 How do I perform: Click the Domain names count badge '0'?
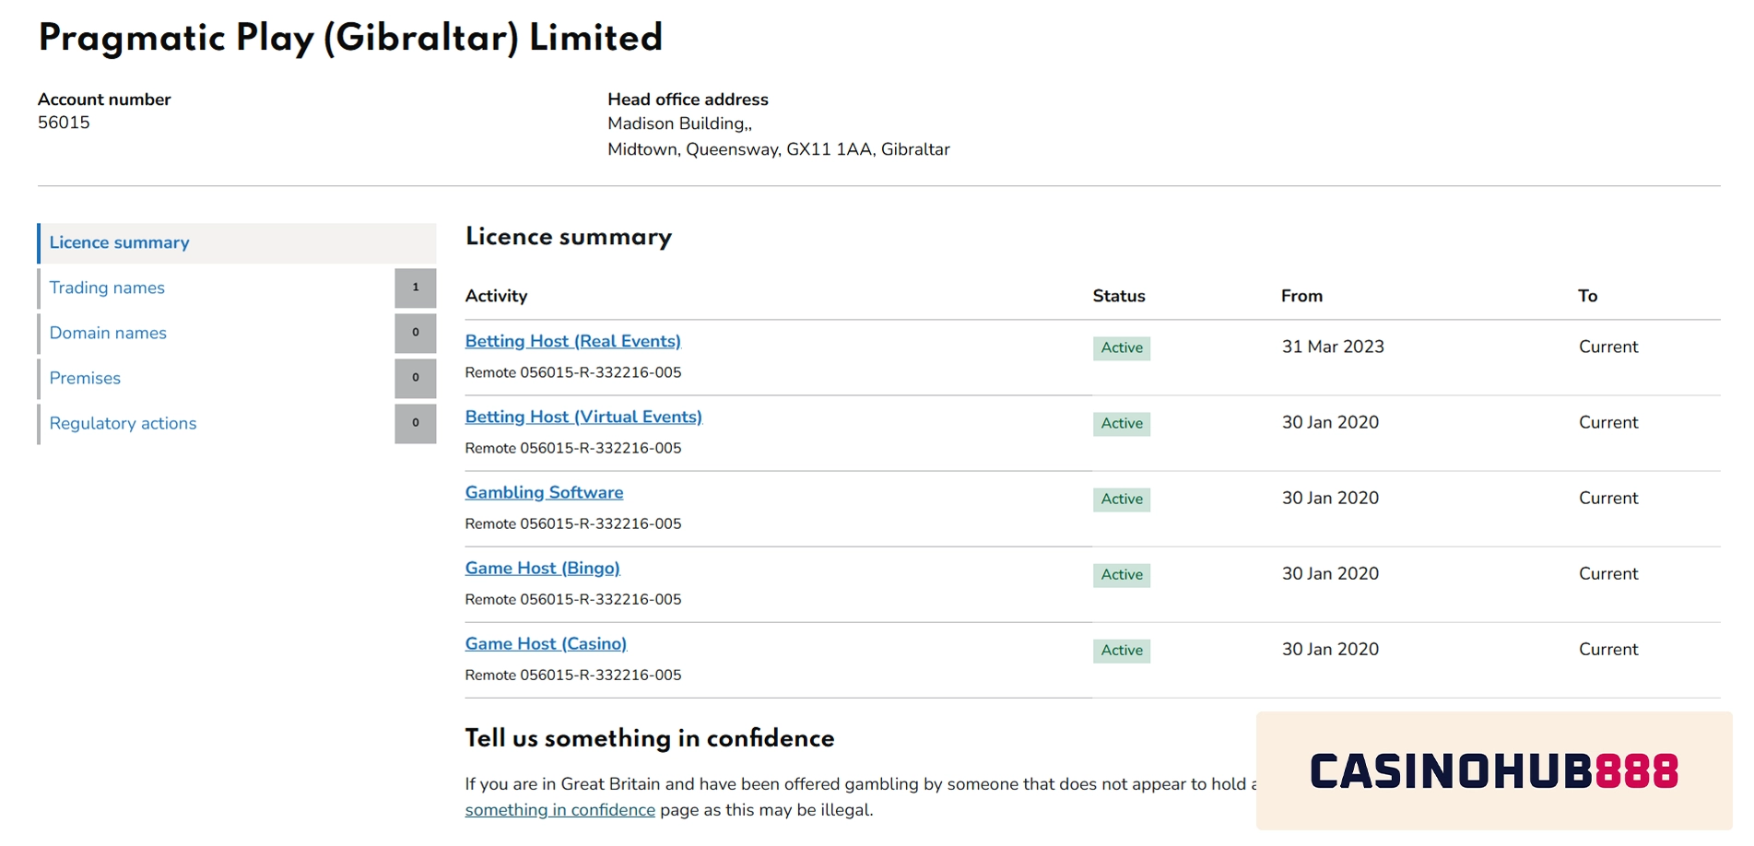pyautogui.click(x=416, y=333)
